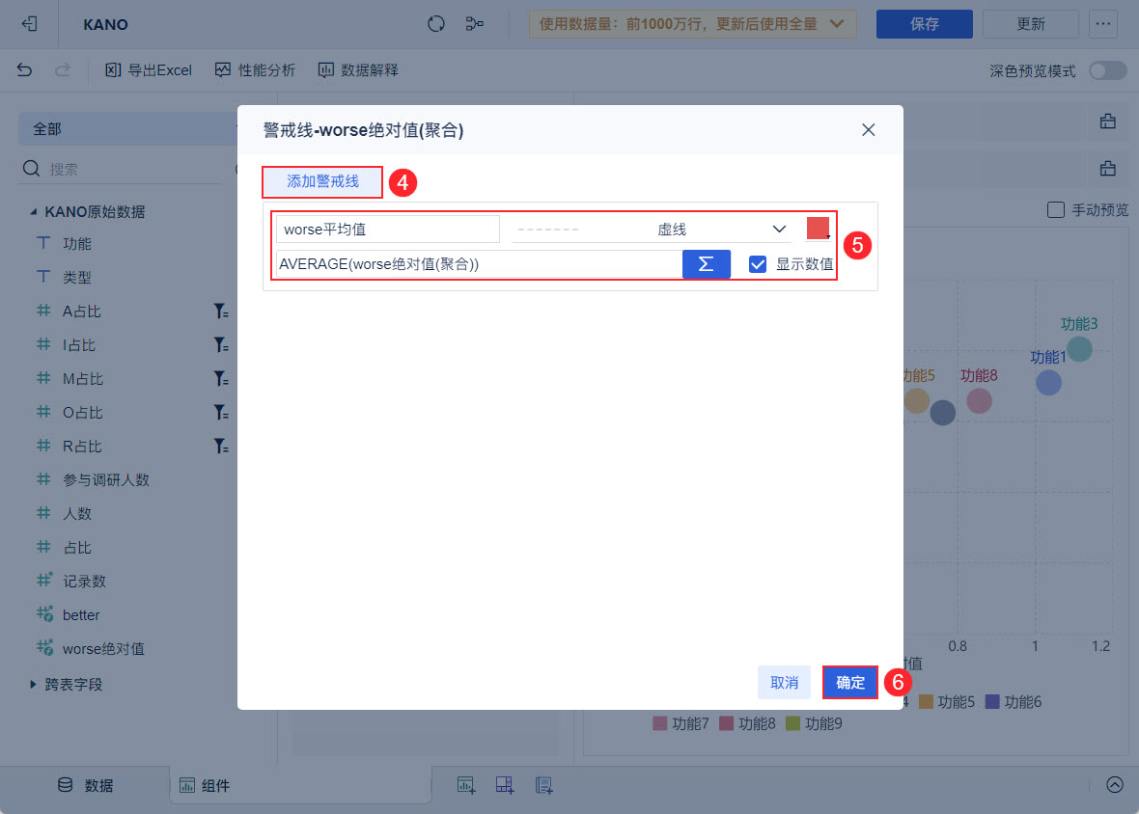The height and width of the screenshot is (814, 1139).
Task: Open the data volume usage dropdown
Action: 692,24
